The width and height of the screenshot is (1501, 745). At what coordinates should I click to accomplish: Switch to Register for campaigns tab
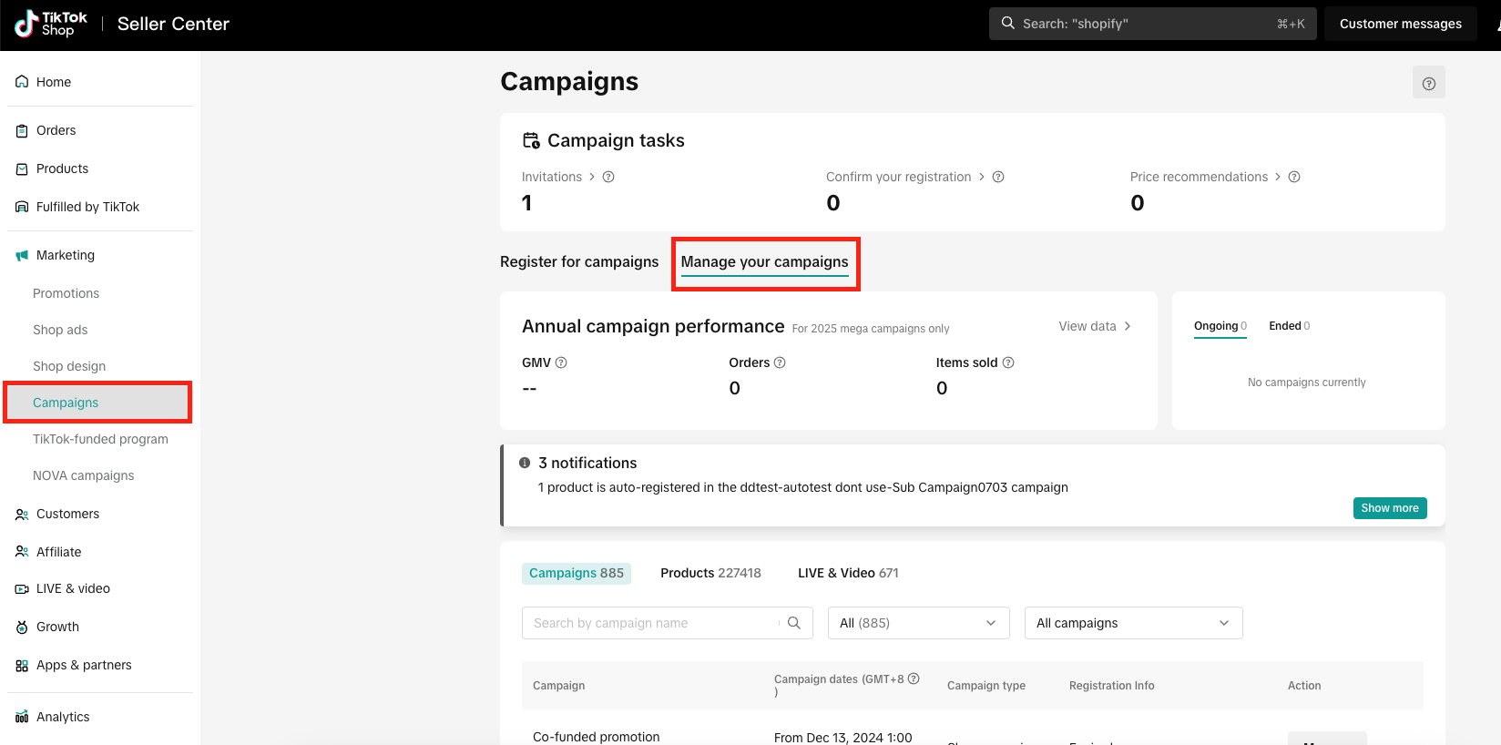[579, 261]
